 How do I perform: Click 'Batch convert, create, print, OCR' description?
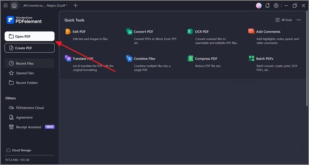[277, 68]
